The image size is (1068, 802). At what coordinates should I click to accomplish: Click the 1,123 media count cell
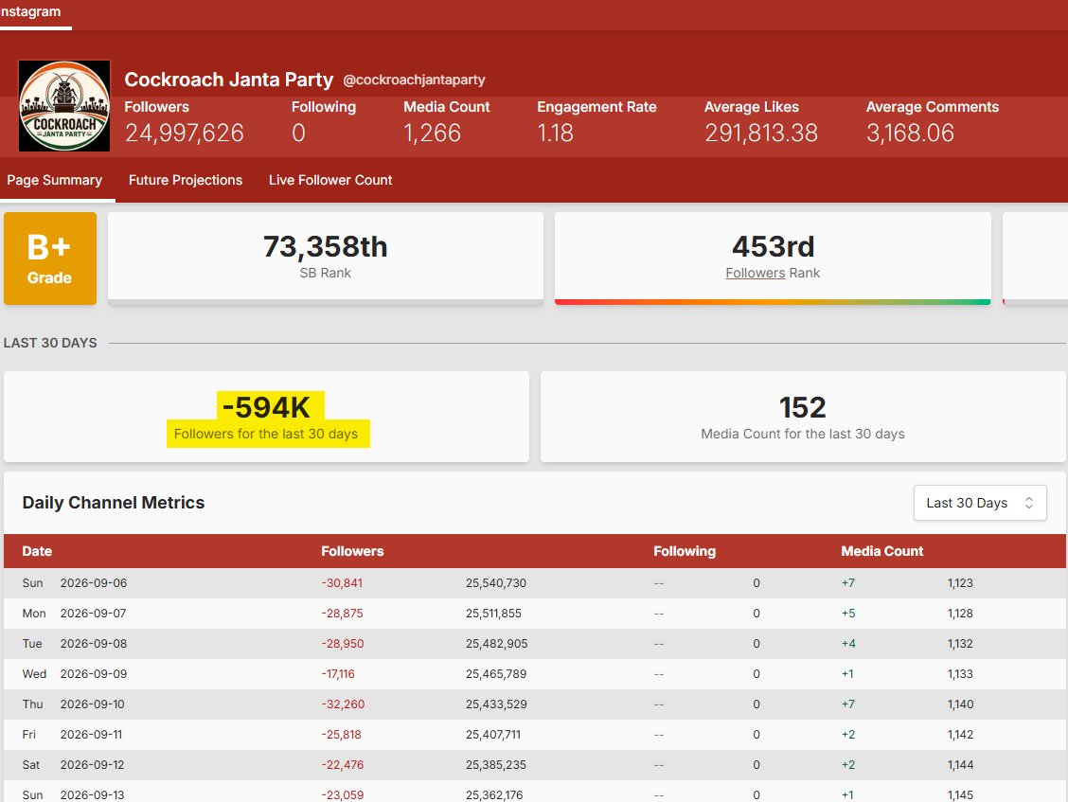click(x=960, y=583)
